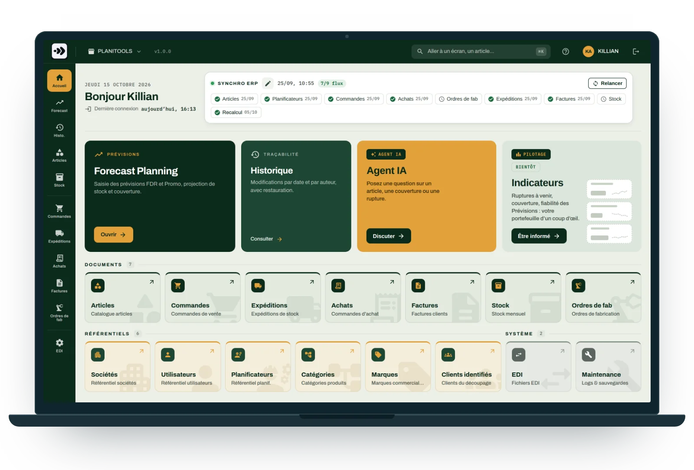Click Consulter link on Historique card
This screenshot has width=694, height=470.
(x=266, y=239)
